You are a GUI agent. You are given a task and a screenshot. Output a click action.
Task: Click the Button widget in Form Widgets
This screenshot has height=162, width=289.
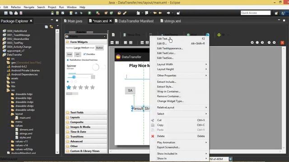99,48
